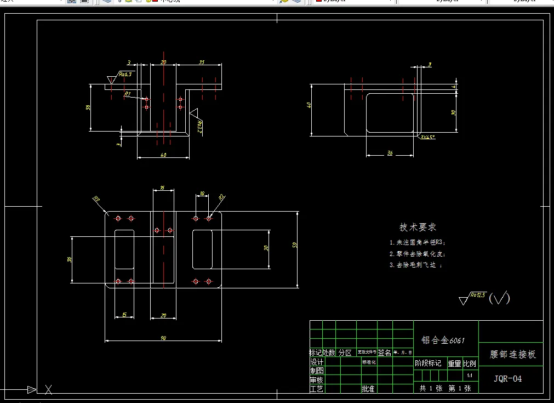Click the 设计 row label
Screen dimensions: 554x403
point(317,362)
